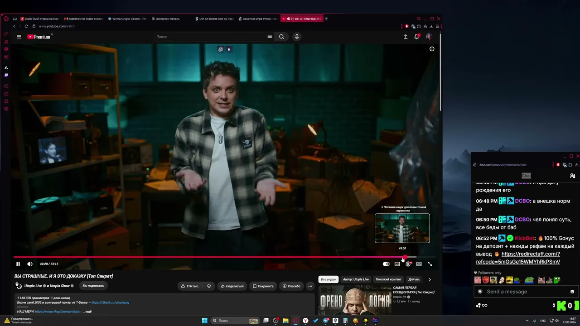Viewport: 580px width, 326px height.
Task: Show hidden system tray icons
Action: pos(527,321)
